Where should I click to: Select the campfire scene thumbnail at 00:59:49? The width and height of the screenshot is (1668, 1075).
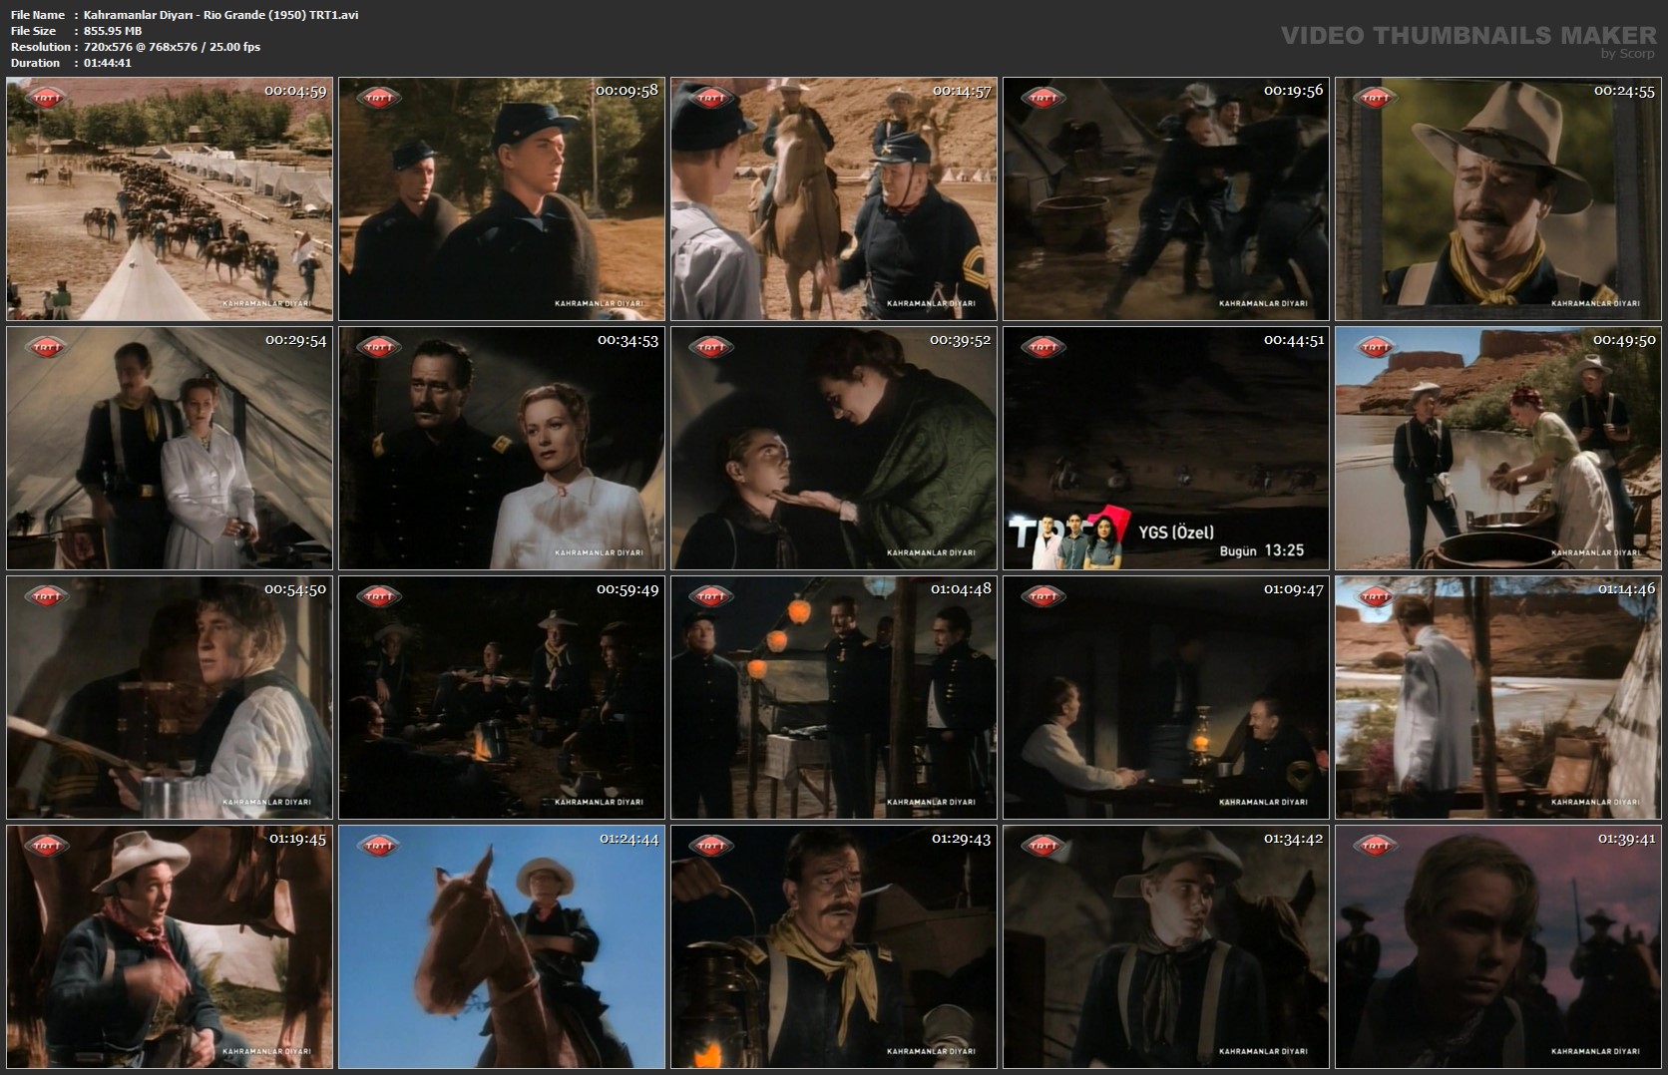pyautogui.click(x=501, y=698)
